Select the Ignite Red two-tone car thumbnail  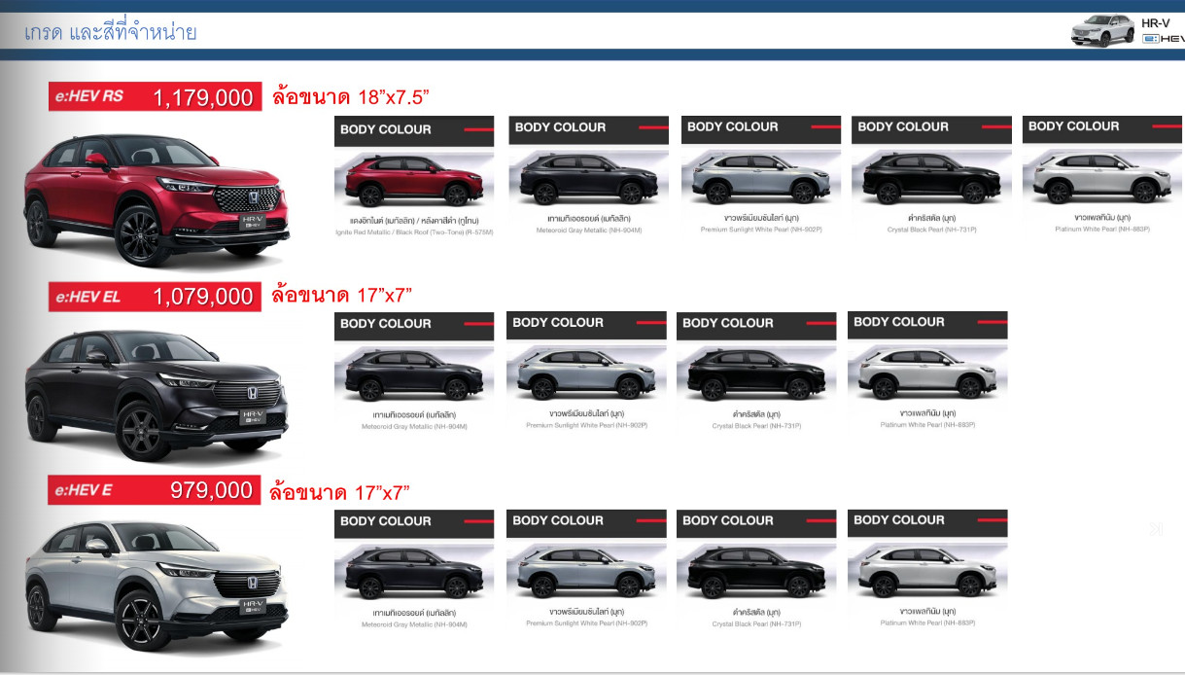coord(414,179)
